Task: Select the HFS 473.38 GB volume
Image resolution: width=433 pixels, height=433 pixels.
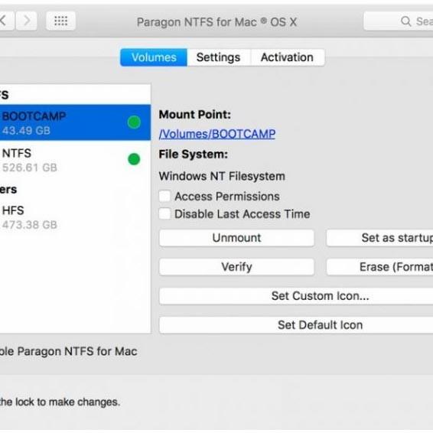Action: pyautogui.click(x=76, y=217)
